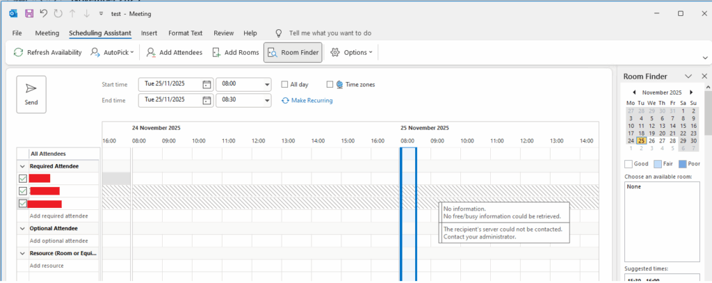Viewport: 712px width, 283px height.
Task: Click the Add Attendees button
Action: tap(171, 52)
